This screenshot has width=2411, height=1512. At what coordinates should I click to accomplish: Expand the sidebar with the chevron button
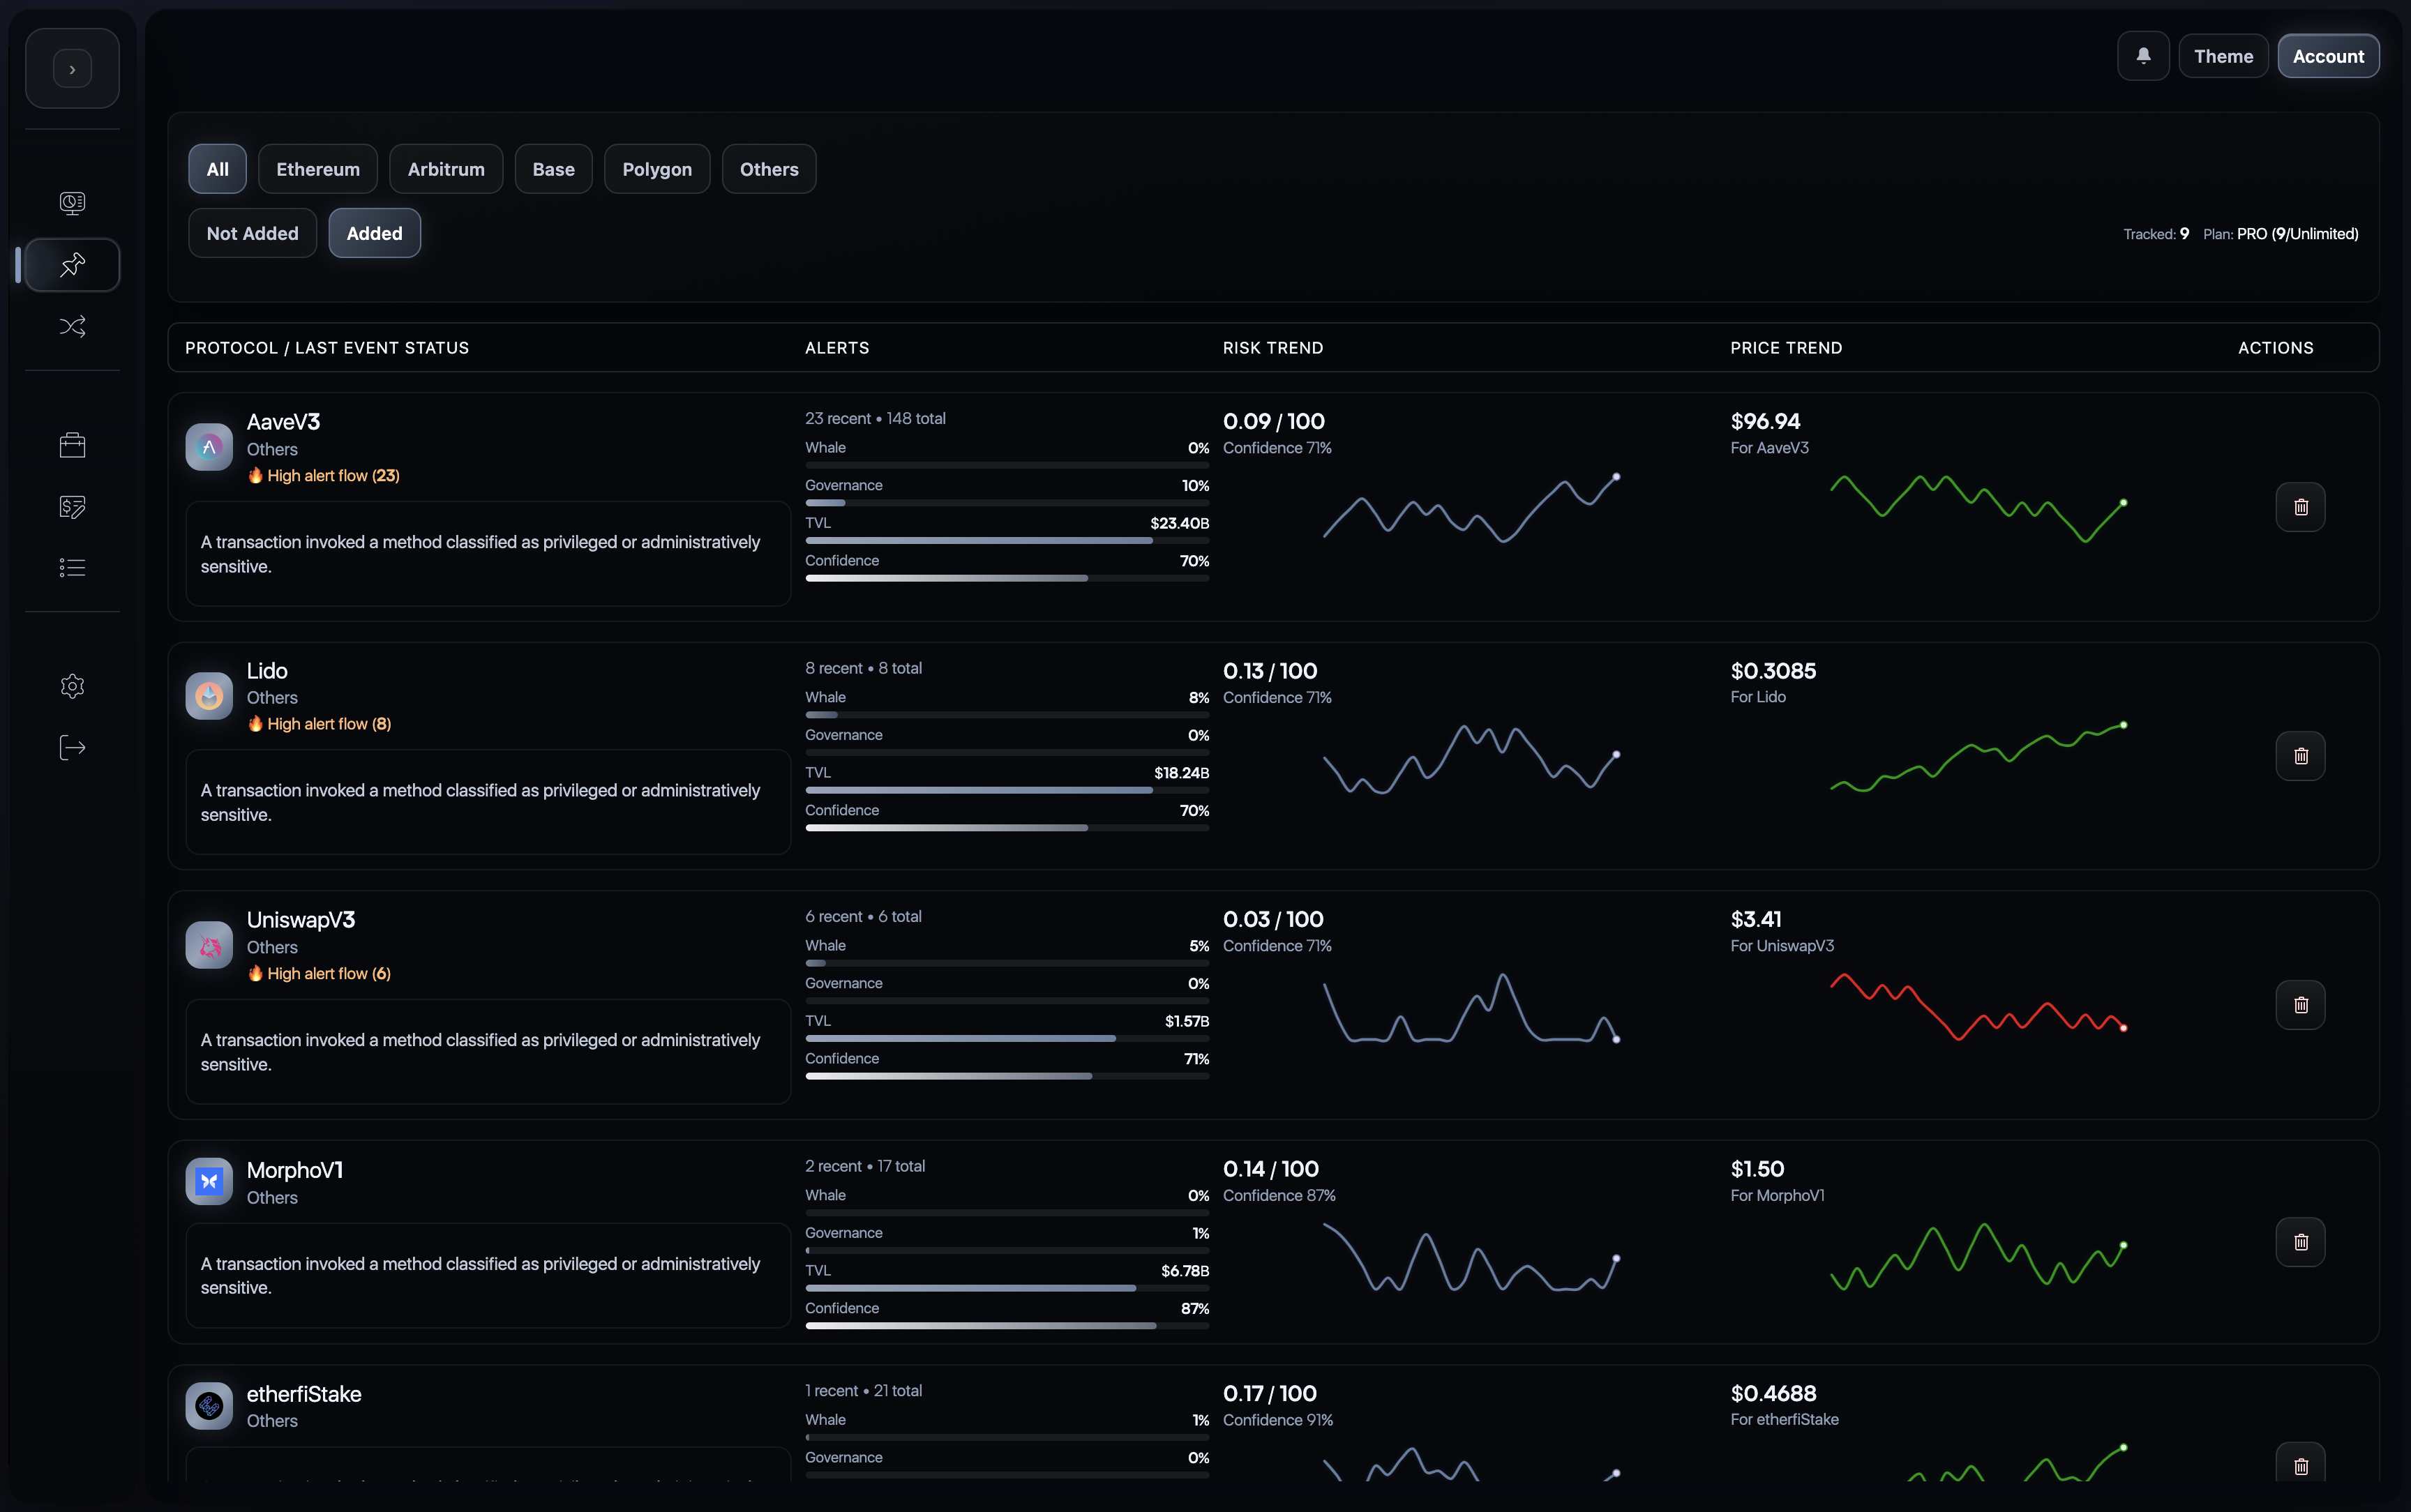pyautogui.click(x=72, y=69)
